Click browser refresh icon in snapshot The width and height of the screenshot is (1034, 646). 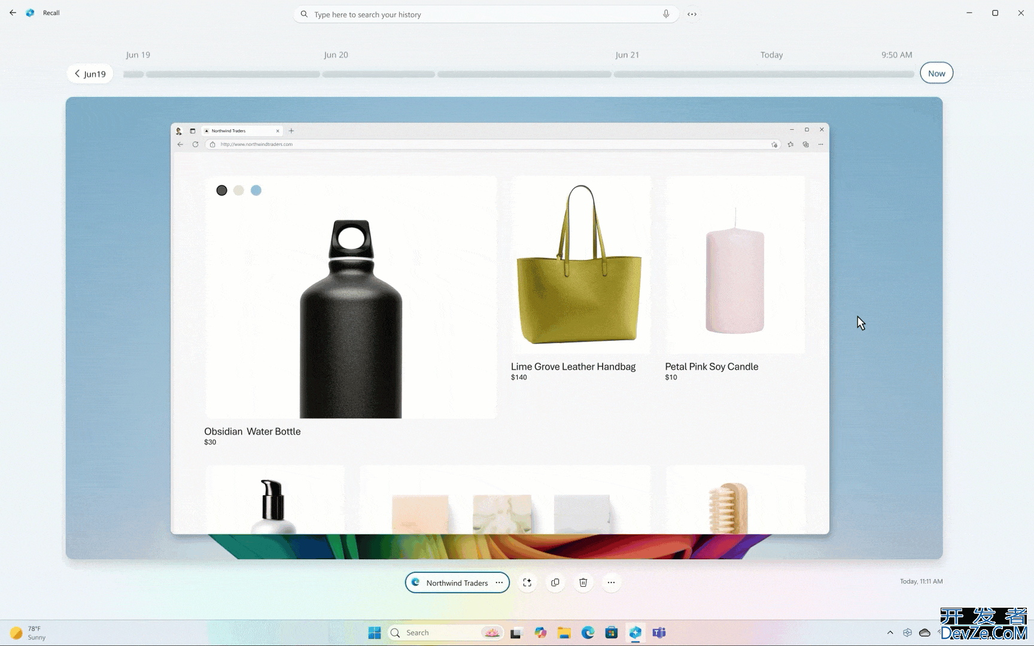click(x=195, y=144)
